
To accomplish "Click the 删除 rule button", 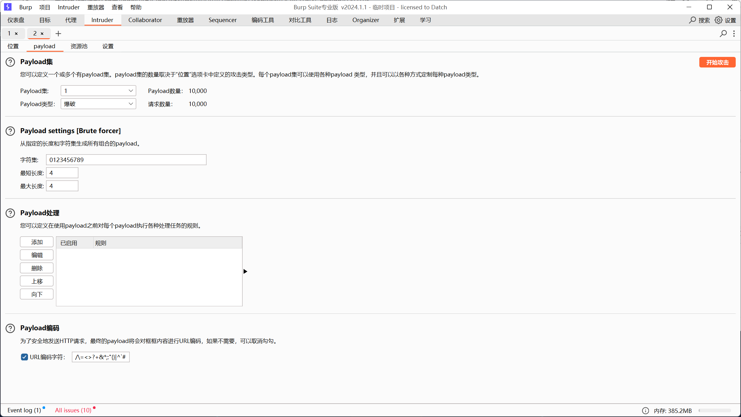I will coord(37,268).
